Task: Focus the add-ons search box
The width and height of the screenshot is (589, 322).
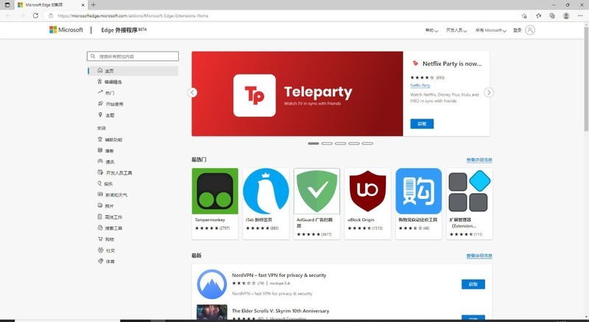Action: coord(133,56)
